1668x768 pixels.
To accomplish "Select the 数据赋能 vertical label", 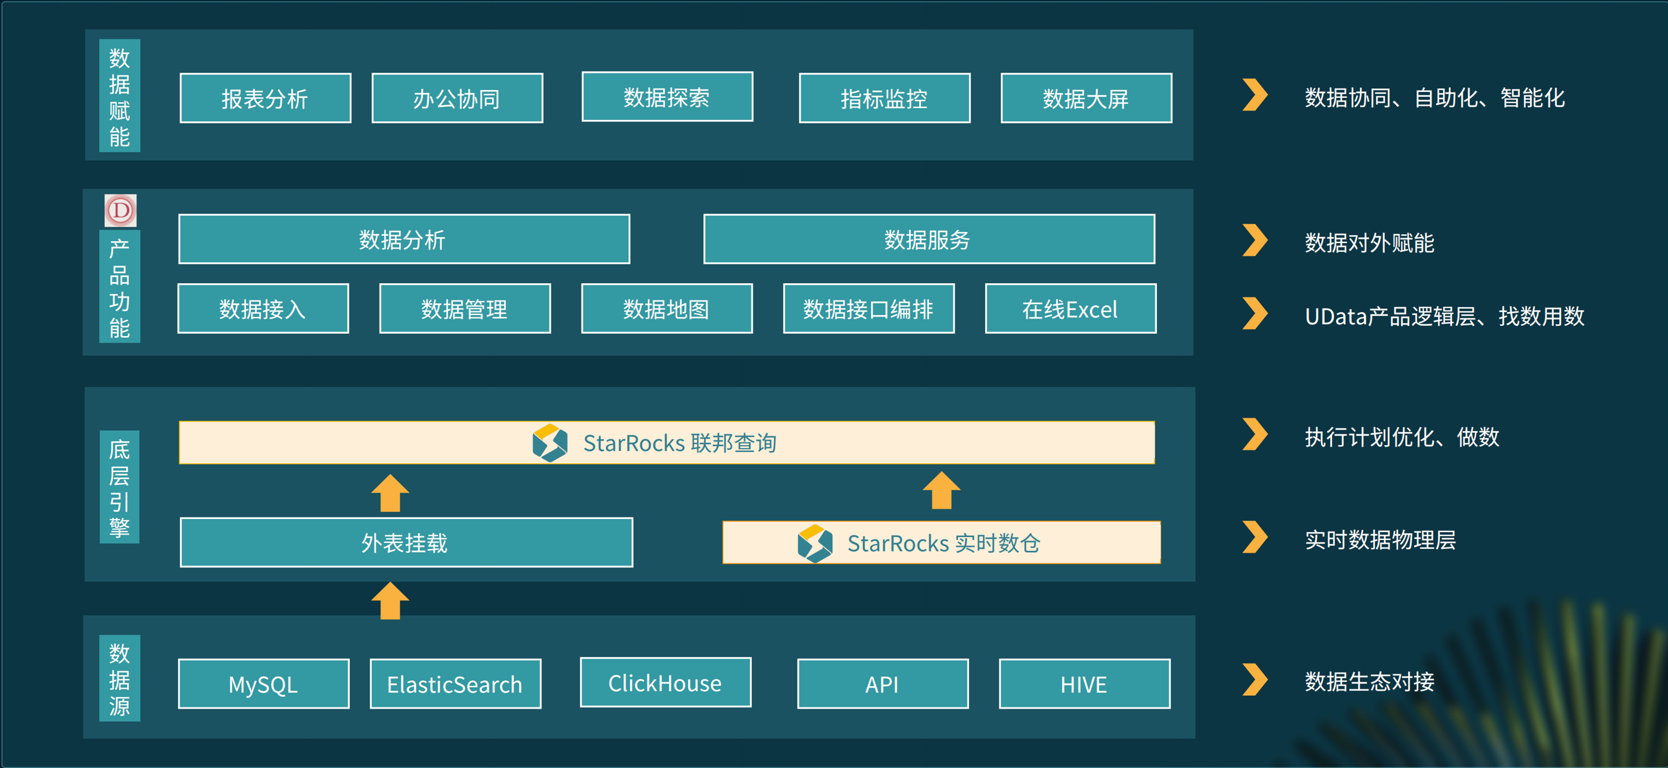I will (120, 96).
